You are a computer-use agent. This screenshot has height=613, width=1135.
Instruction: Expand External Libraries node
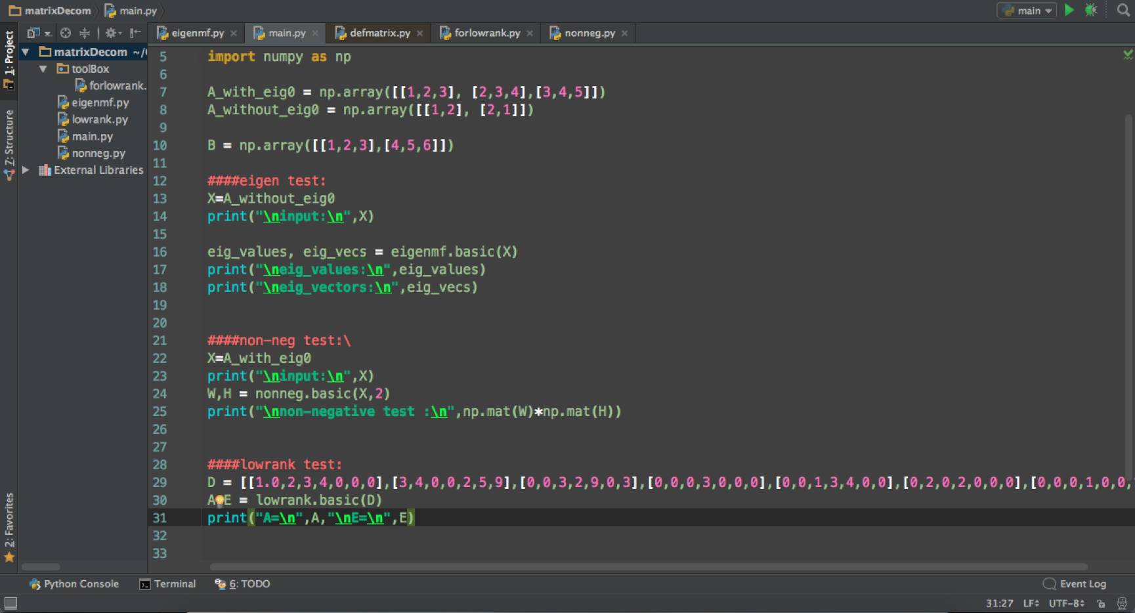[26, 170]
